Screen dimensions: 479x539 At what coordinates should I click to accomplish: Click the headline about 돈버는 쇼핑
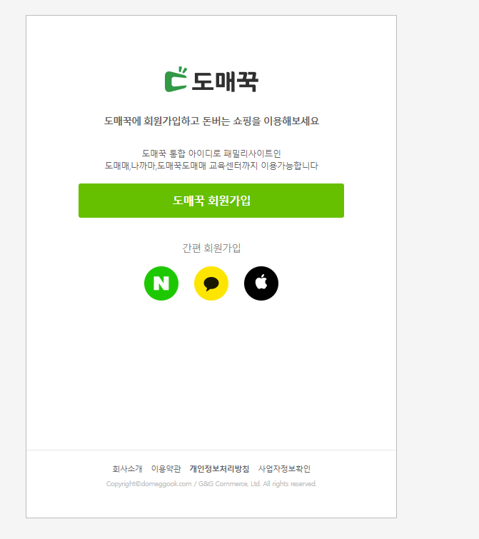click(211, 121)
